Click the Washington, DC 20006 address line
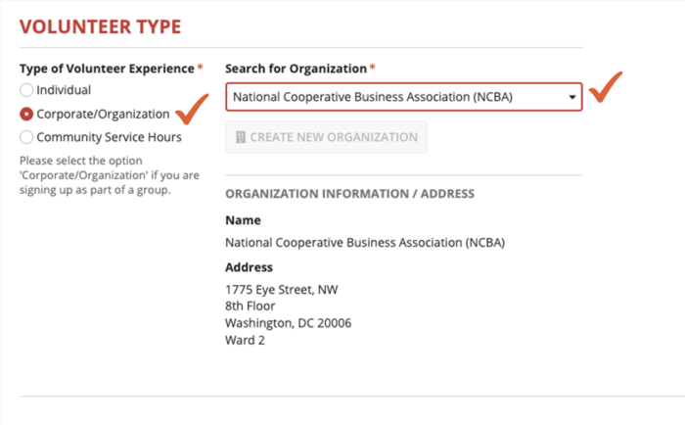685x425 pixels. 288,323
